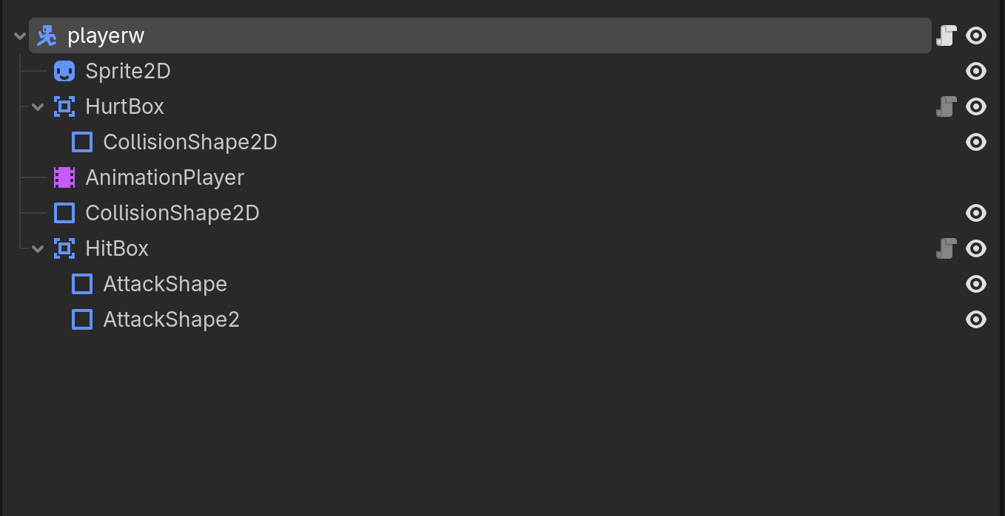The width and height of the screenshot is (1005, 516).
Task: Open the HitBox script icon
Action: (x=947, y=248)
